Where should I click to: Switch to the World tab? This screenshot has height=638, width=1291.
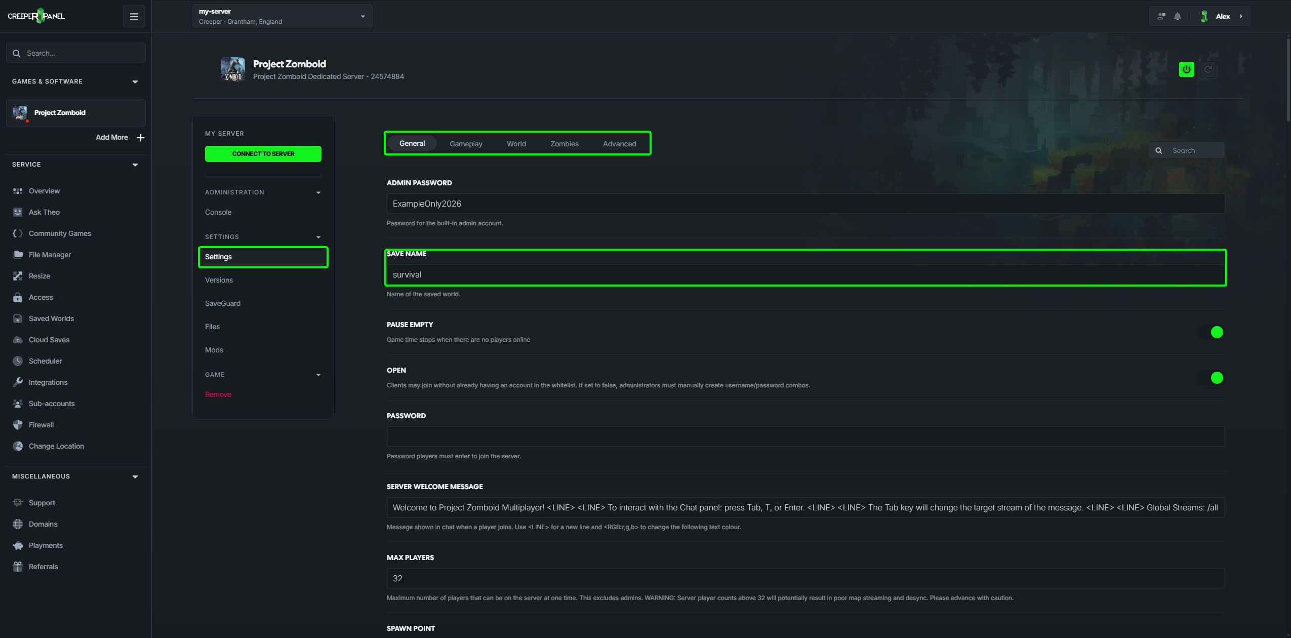(x=516, y=144)
